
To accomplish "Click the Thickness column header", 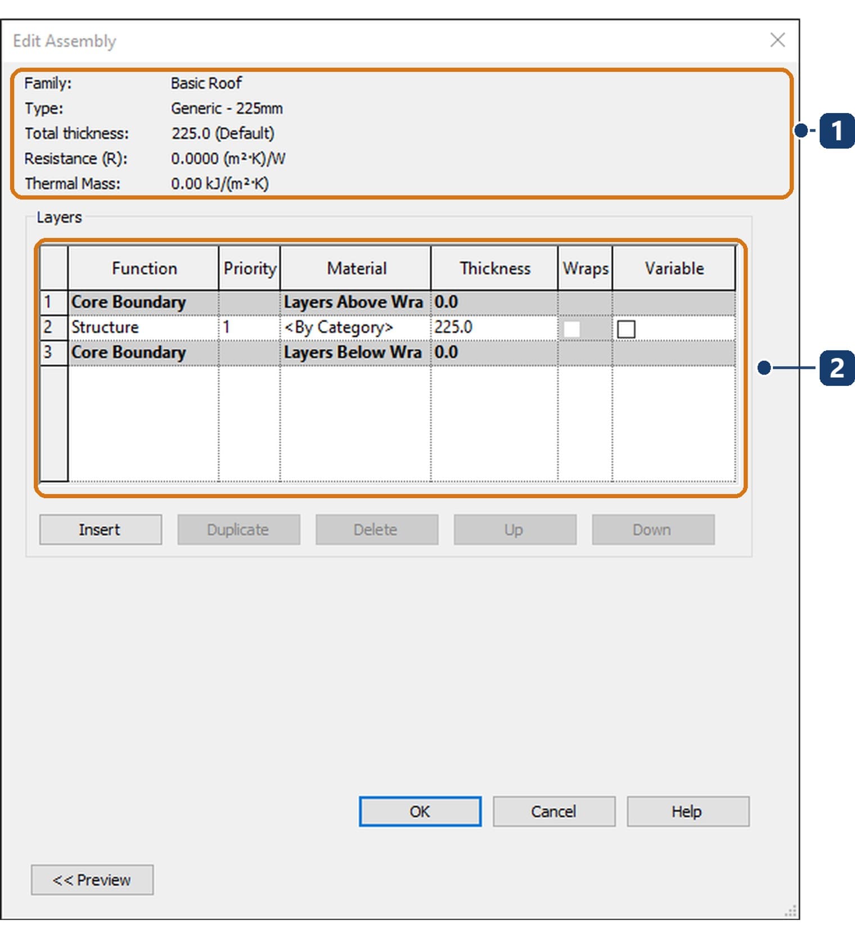I will [494, 268].
